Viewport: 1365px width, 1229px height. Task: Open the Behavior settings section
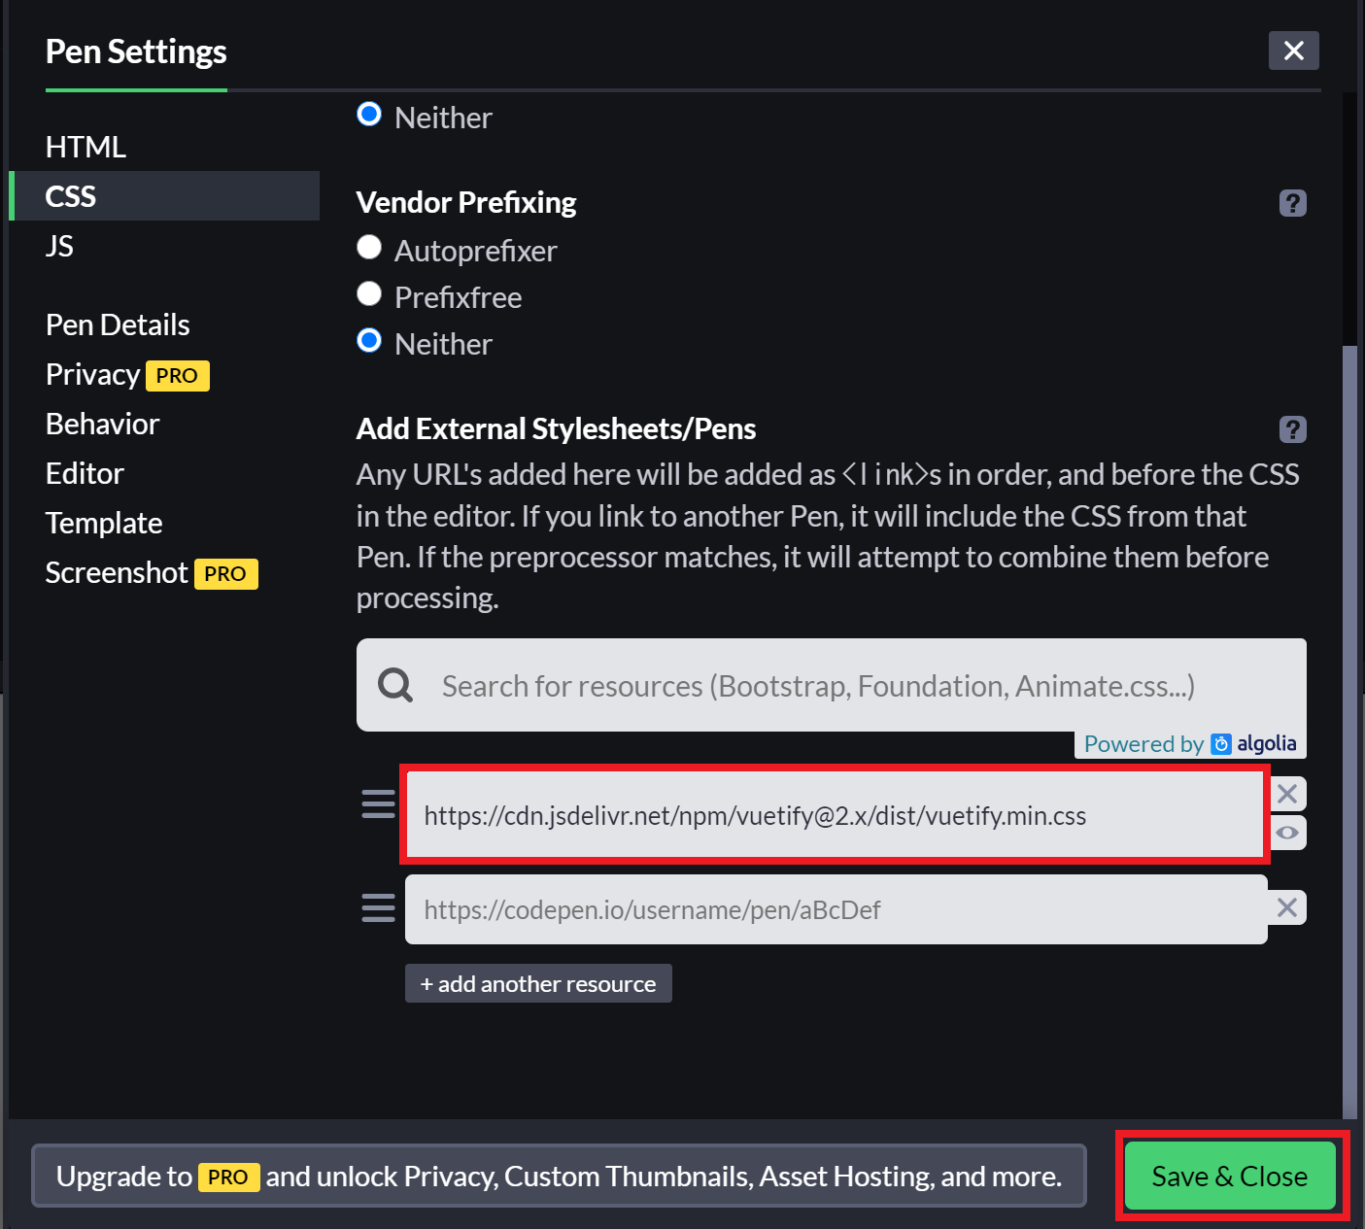[x=102, y=424]
